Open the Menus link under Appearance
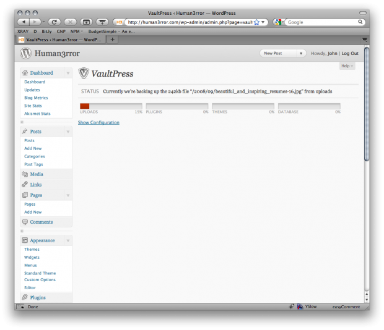384x330 pixels. 30,265
